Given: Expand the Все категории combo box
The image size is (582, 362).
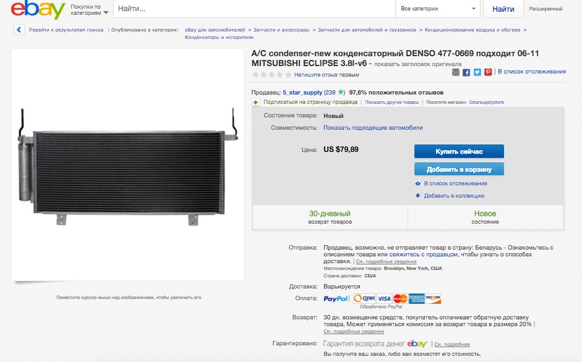Looking at the screenshot, I should (x=438, y=9).
